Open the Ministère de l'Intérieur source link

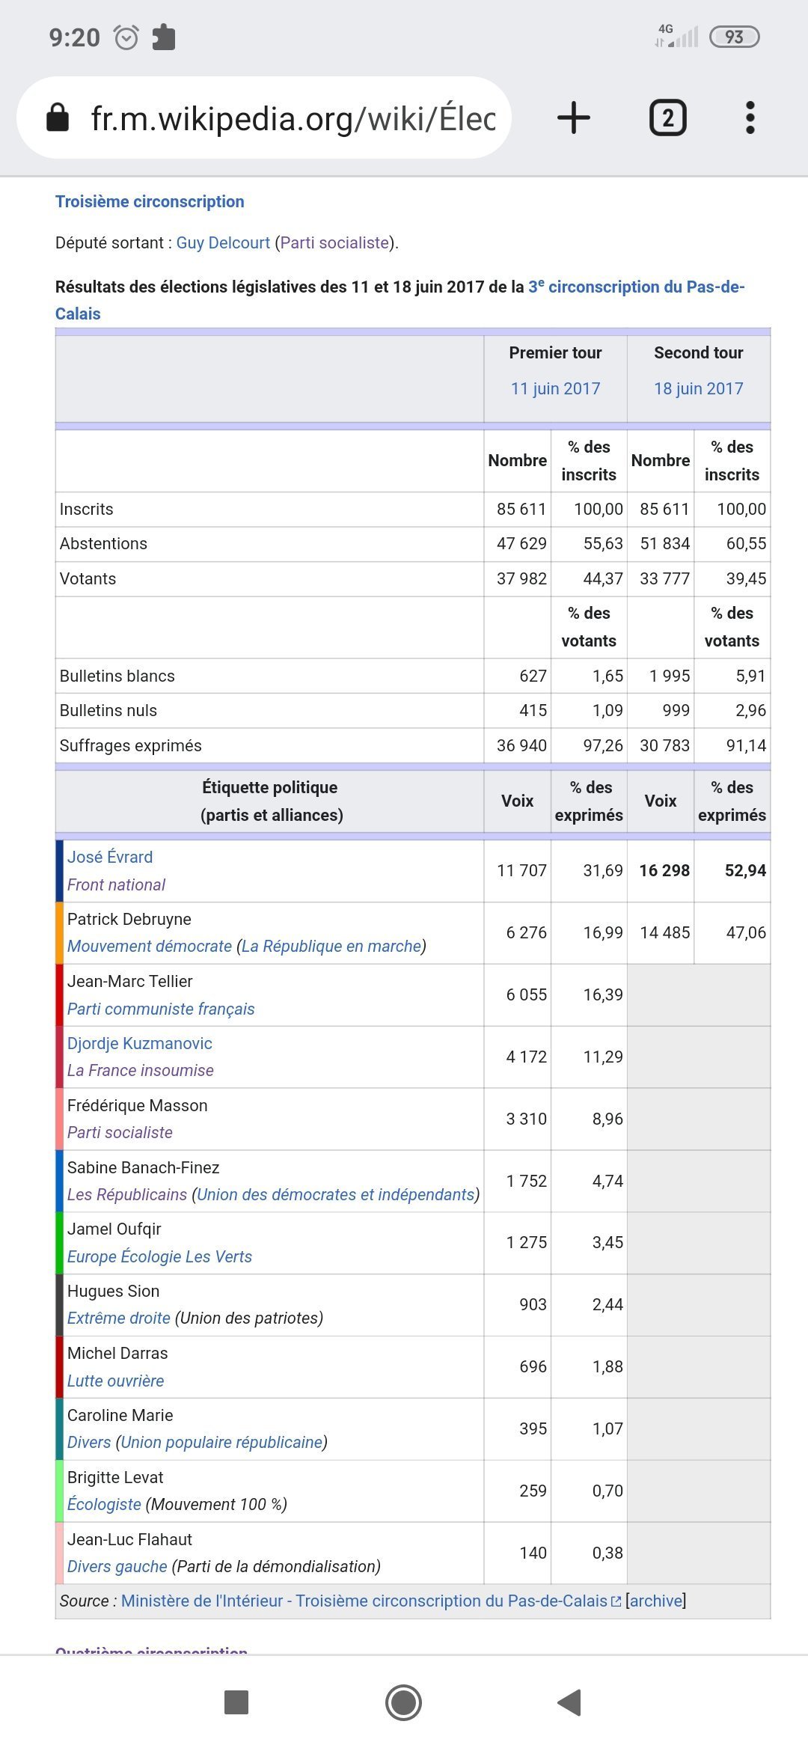pos(364,1601)
